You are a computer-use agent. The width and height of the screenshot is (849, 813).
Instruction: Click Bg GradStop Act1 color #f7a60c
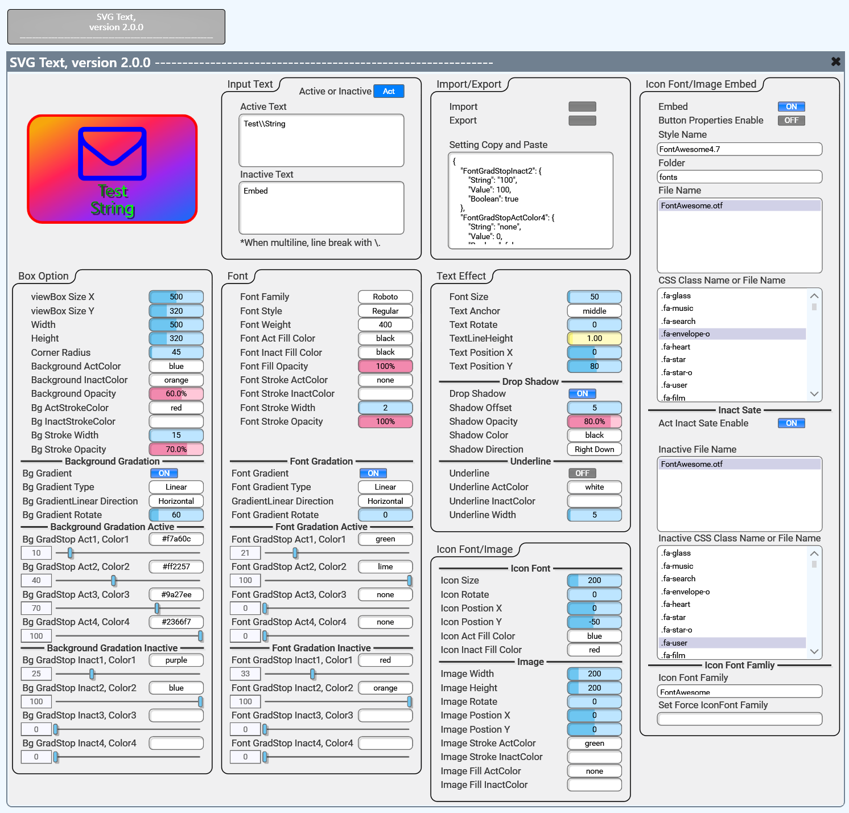click(176, 539)
